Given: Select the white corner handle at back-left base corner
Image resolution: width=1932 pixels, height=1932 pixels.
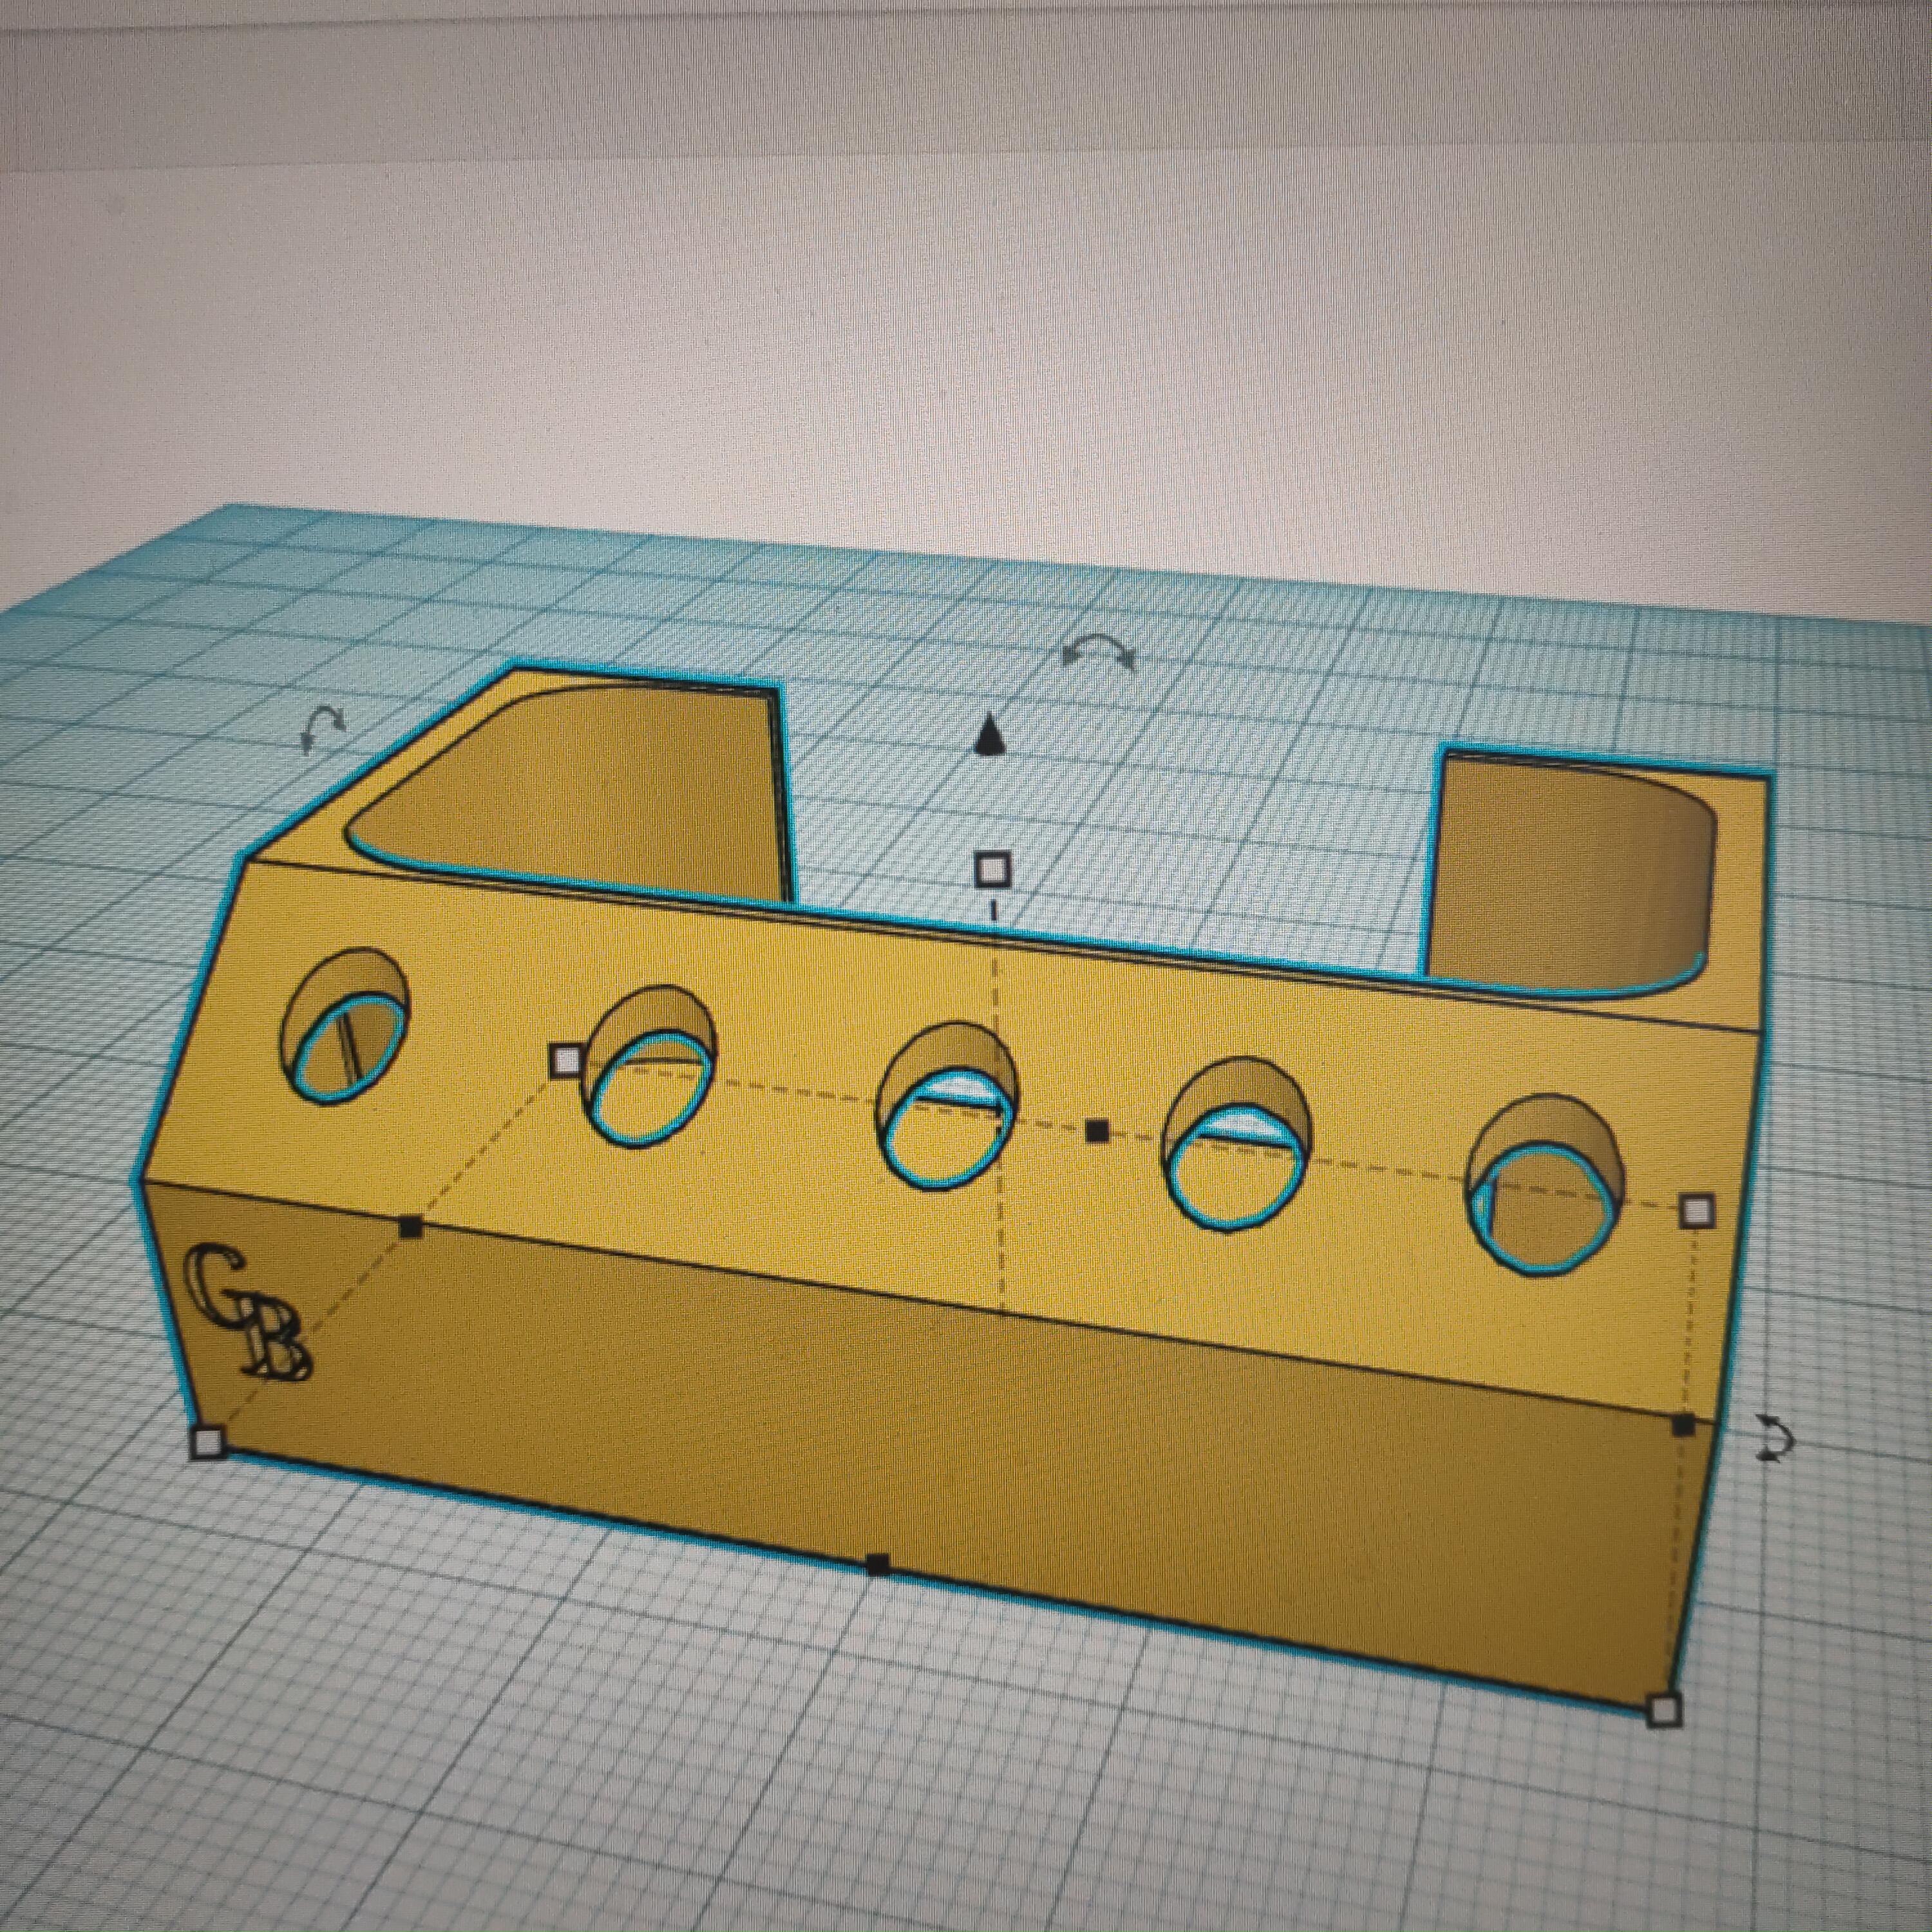Looking at the screenshot, I should pyautogui.click(x=566, y=1060).
